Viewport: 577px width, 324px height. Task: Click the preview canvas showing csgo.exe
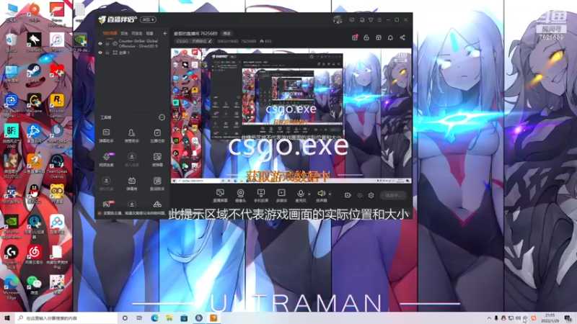coord(291,116)
